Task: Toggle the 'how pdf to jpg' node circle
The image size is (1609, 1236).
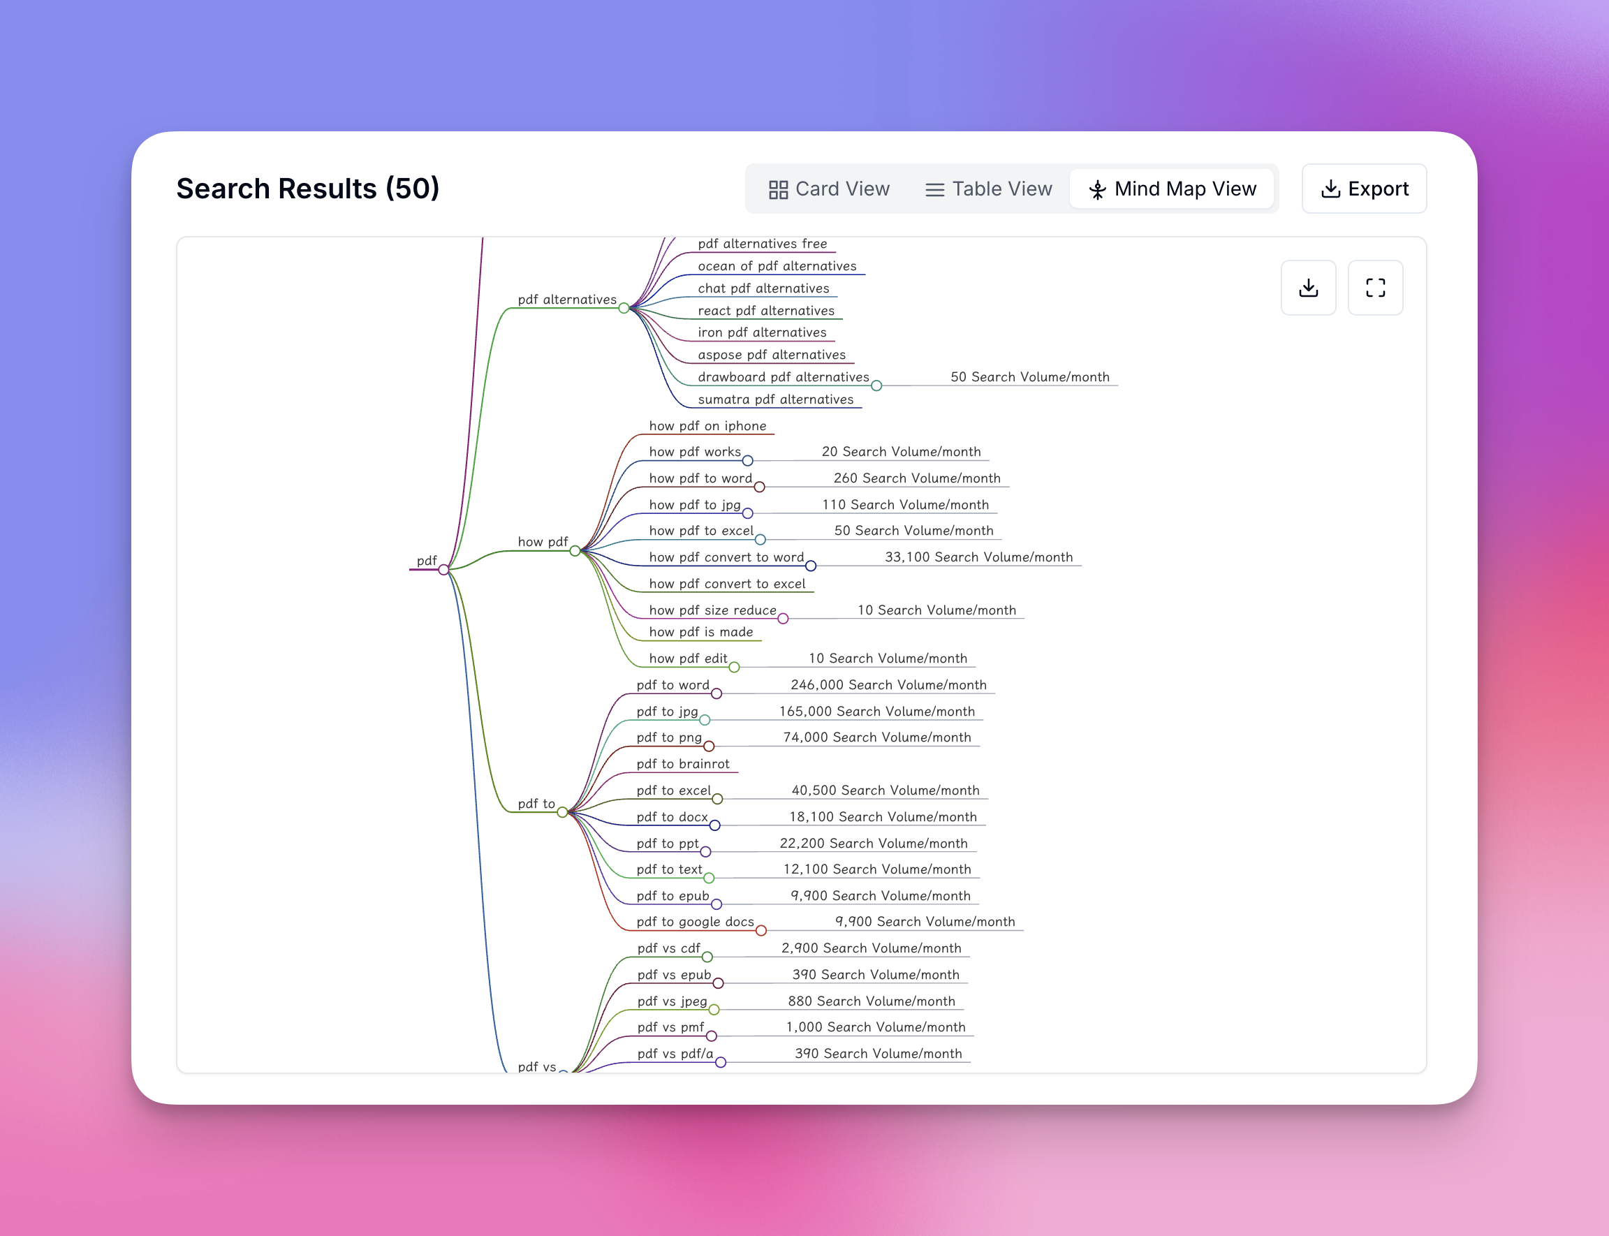Action: coord(747,513)
